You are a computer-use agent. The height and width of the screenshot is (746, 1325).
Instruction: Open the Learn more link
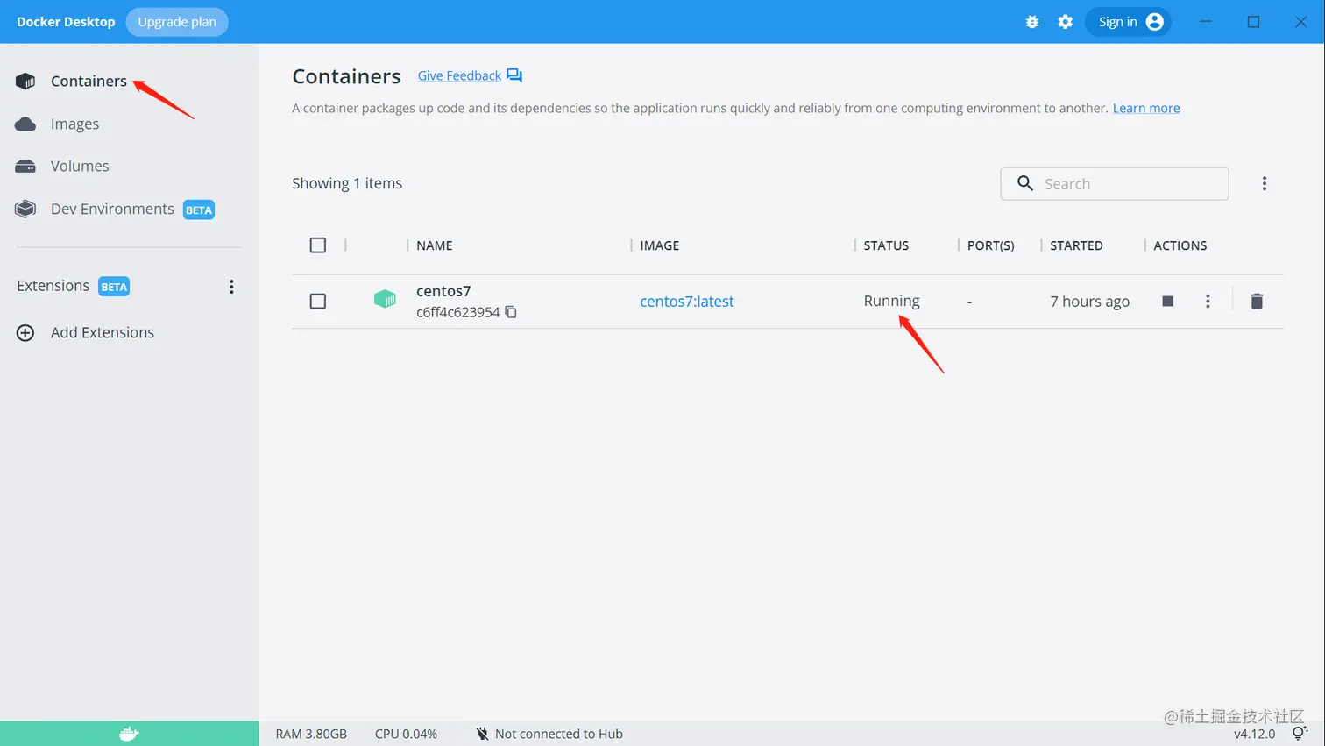point(1146,109)
